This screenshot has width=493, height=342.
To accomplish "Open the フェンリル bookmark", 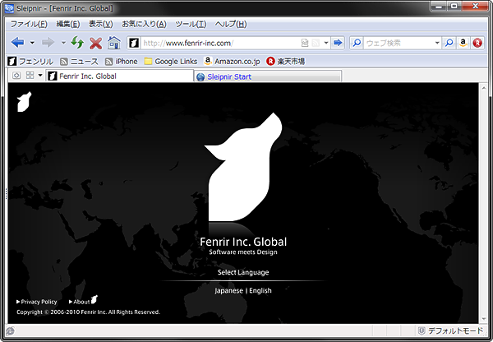I will [x=31, y=61].
